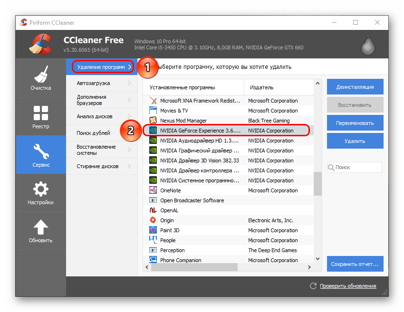Click the Поиск search field
This screenshot has width=404, height=312.
[357, 167]
